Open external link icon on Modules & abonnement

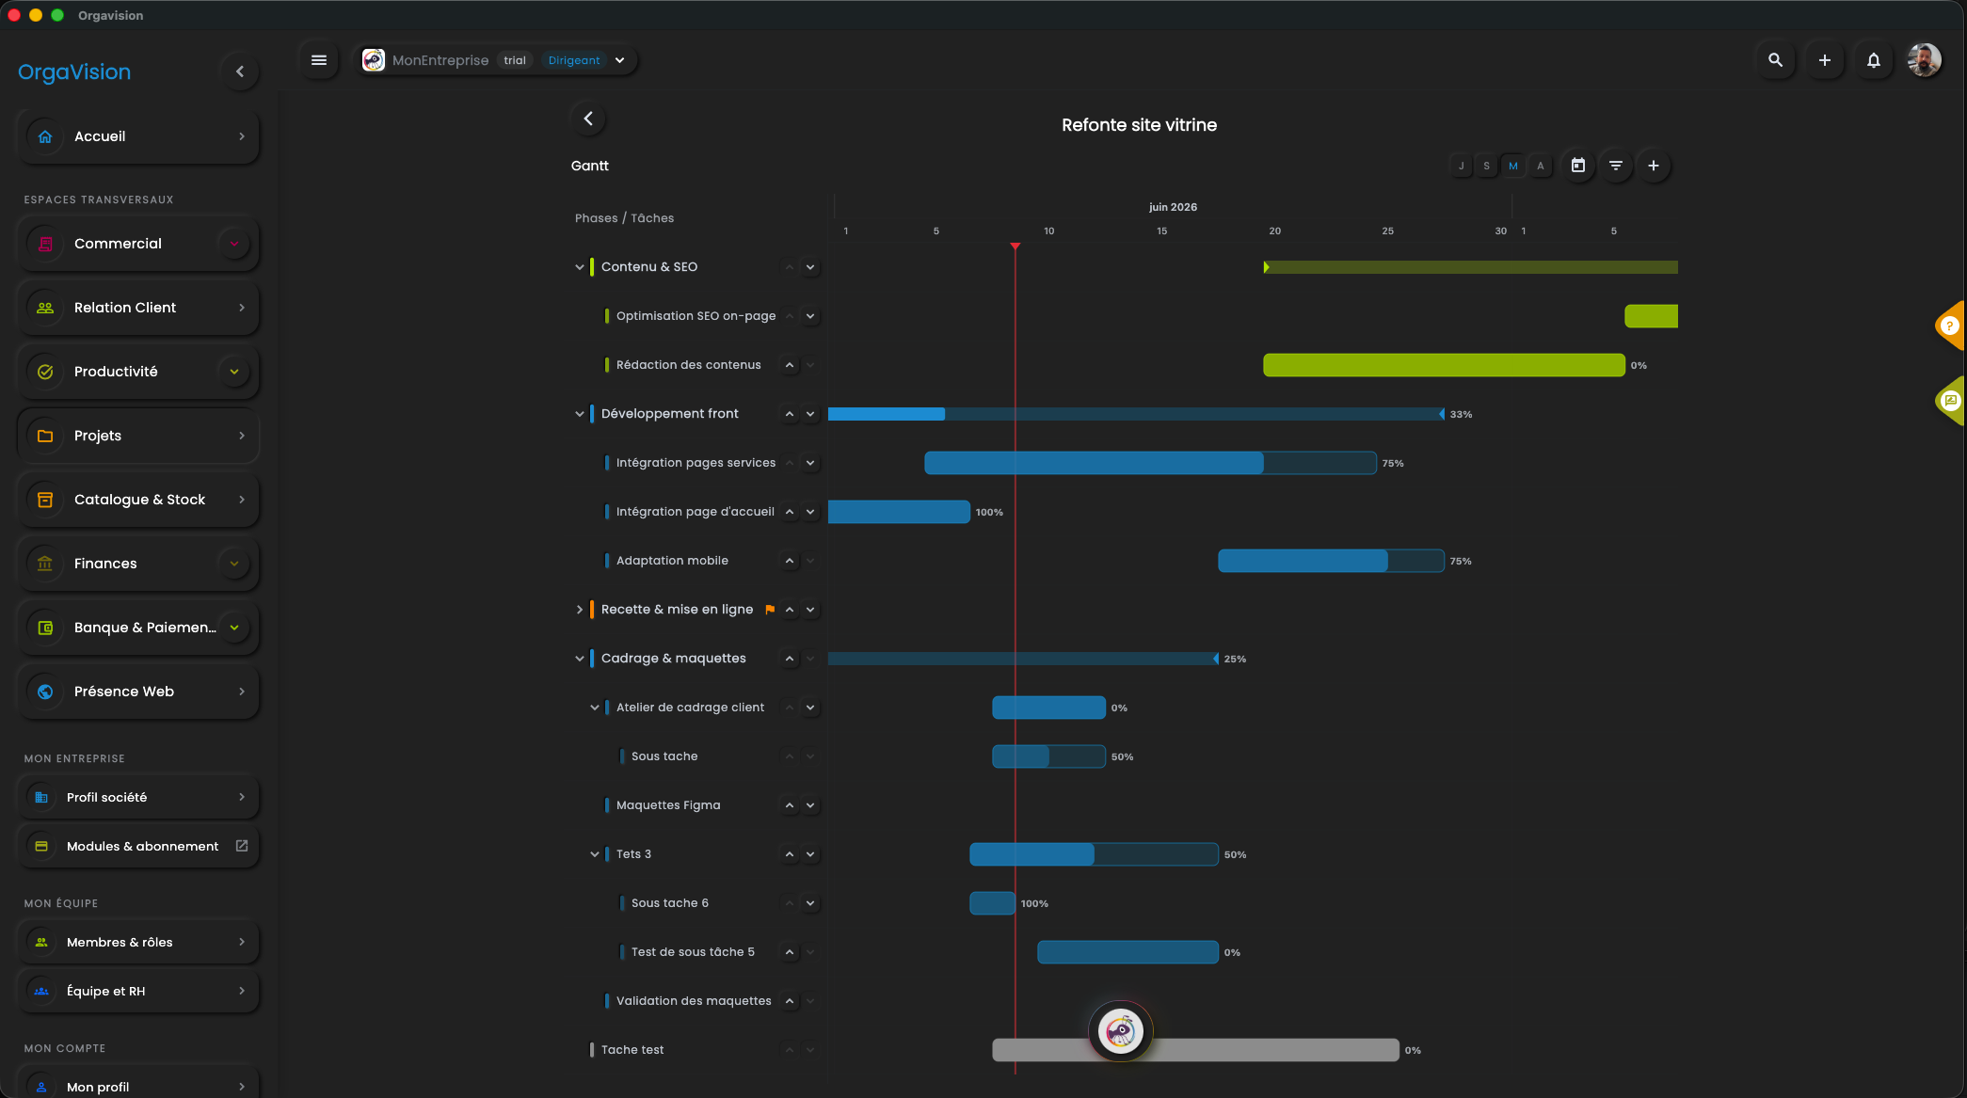242,846
